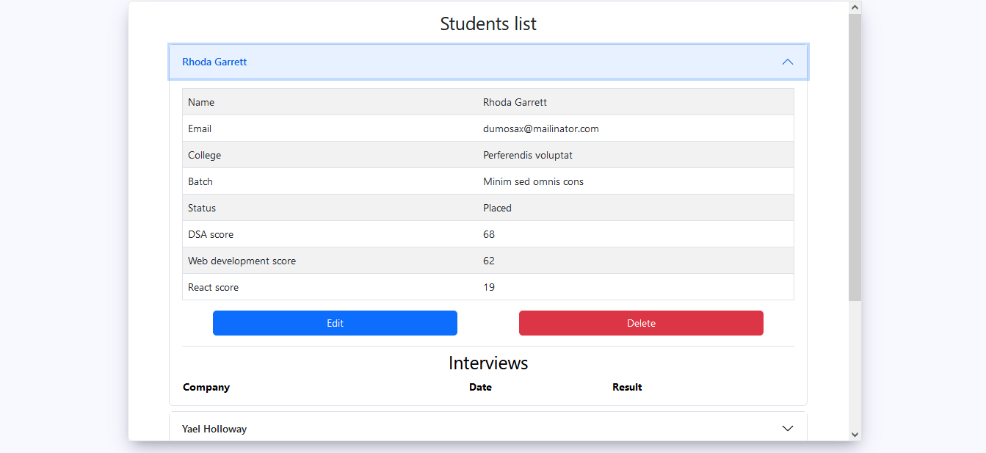Click the name value Rhoda Garrett in table
Image resolution: width=986 pixels, height=453 pixels.
tap(515, 102)
